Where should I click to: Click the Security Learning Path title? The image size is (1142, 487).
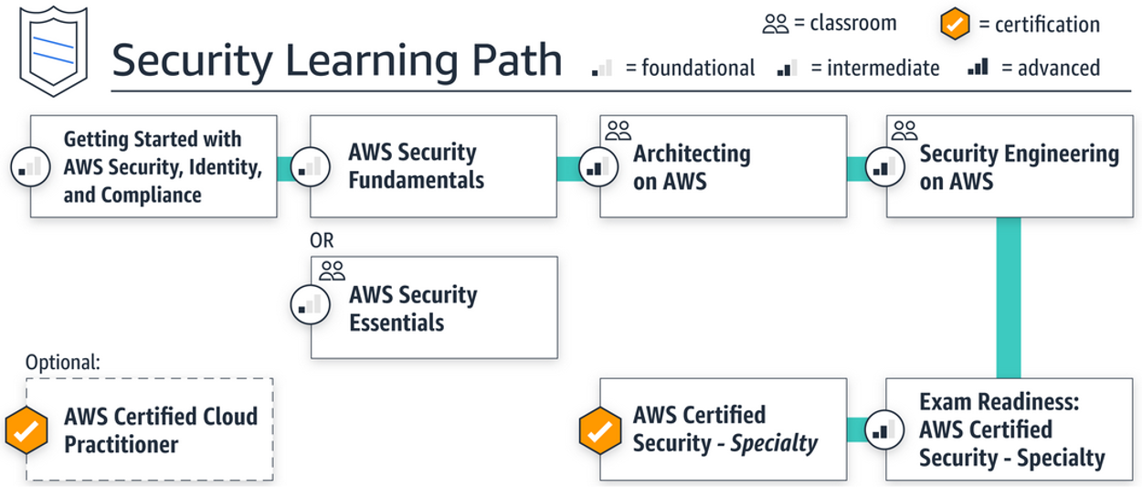(x=336, y=60)
